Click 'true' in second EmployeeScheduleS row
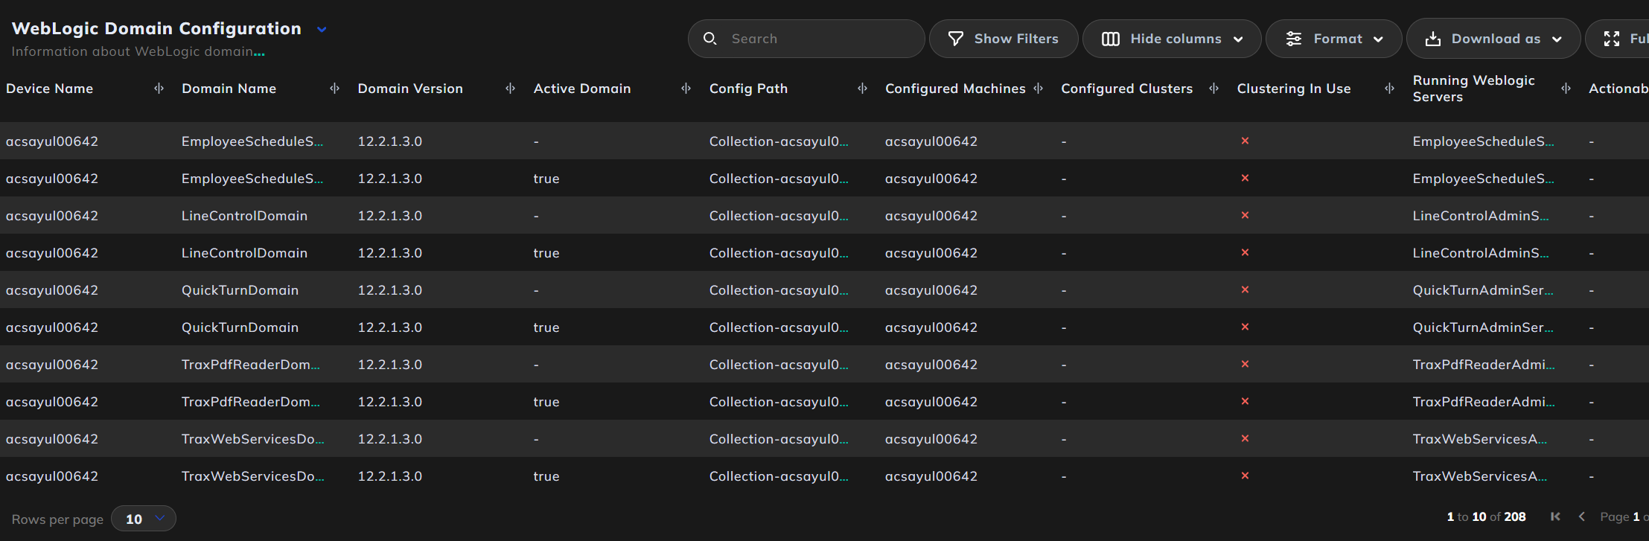The width and height of the screenshot is (1649, 541). (x=546, y=179)
